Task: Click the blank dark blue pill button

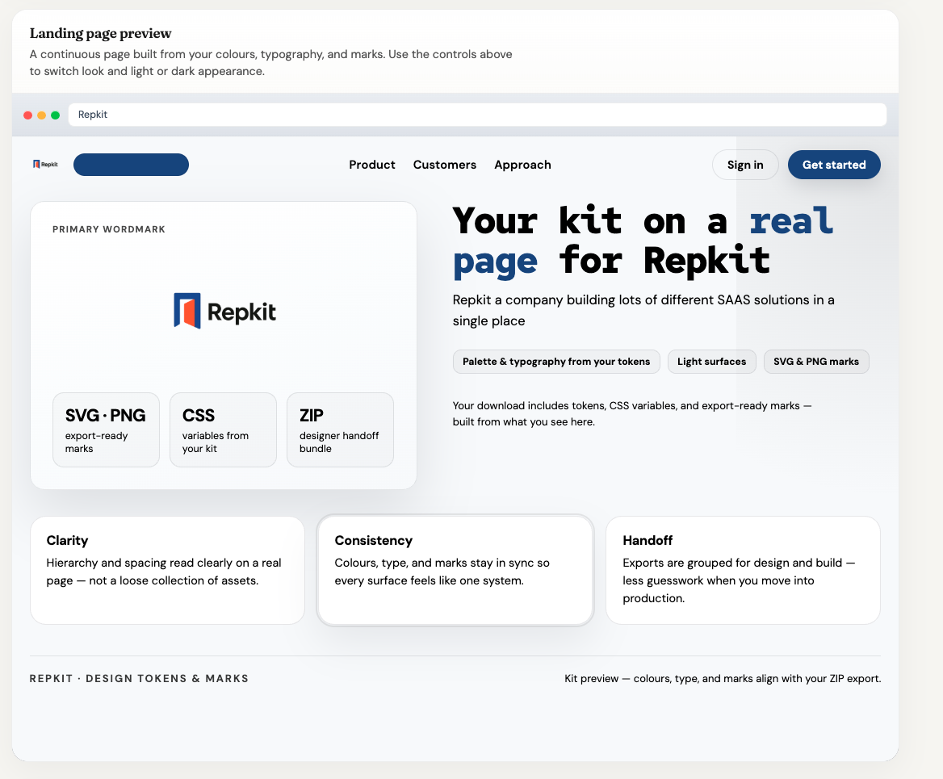Action: (131, 165)
